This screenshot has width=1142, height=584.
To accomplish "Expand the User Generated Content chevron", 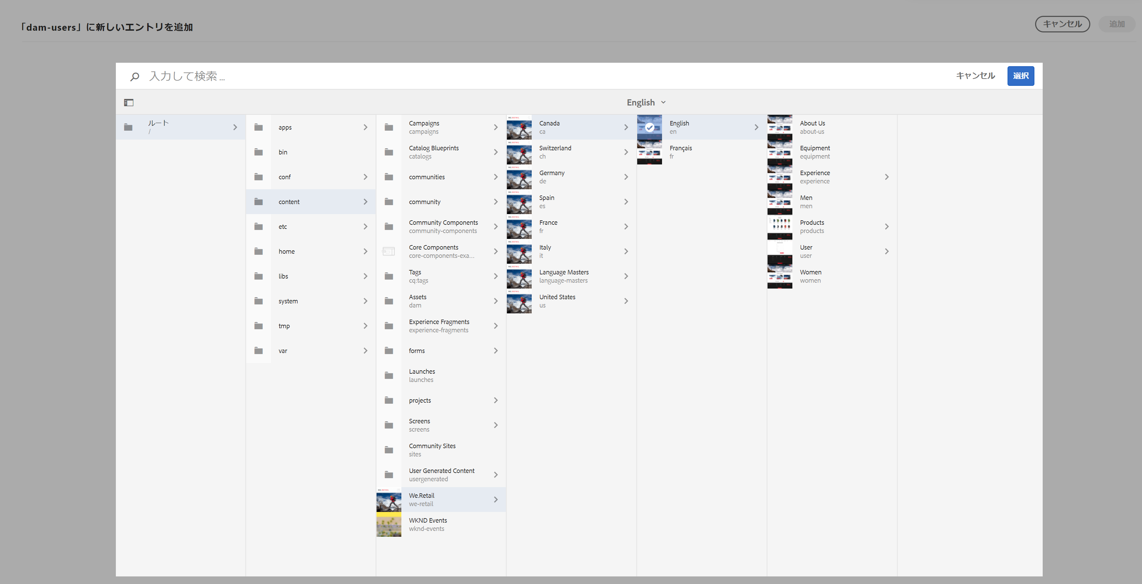I will tap(495, 475).
